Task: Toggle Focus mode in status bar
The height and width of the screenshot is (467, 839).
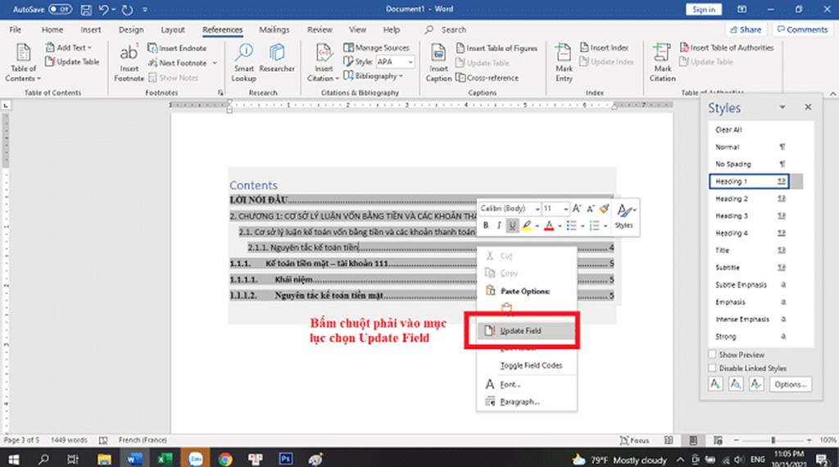Action: tap(635, 440)
